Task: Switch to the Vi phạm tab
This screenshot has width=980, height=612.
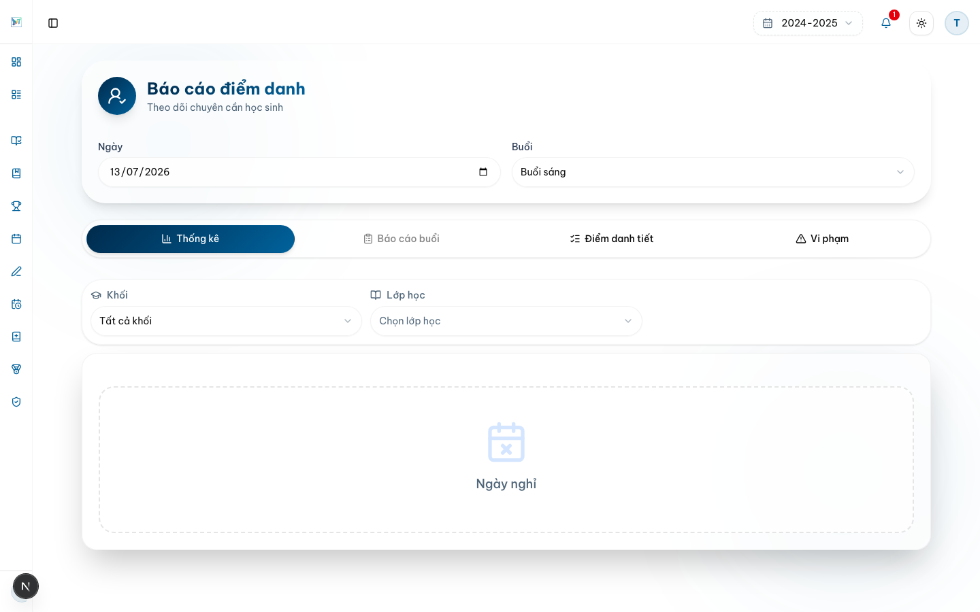Action: pyautogui.click(x=822, y=239)
